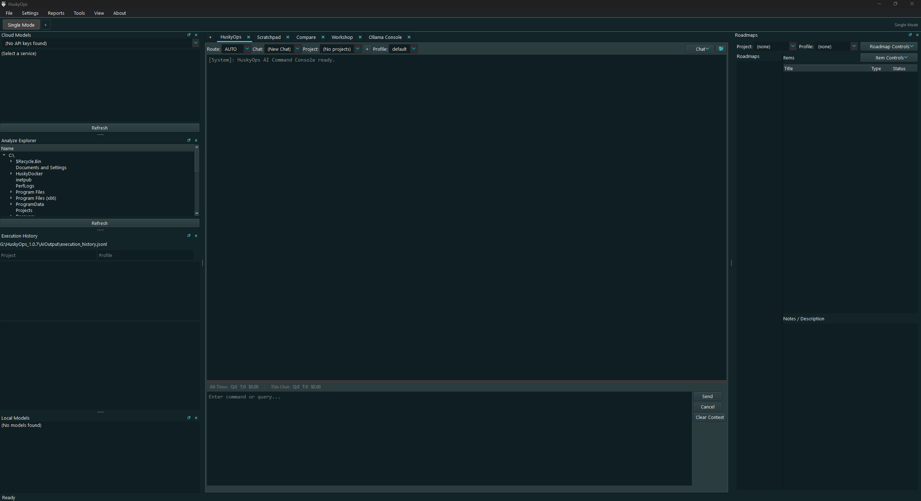921x501 pixels.
Task: Close the Roadmaps panel
Action: (x=917, y=35)
